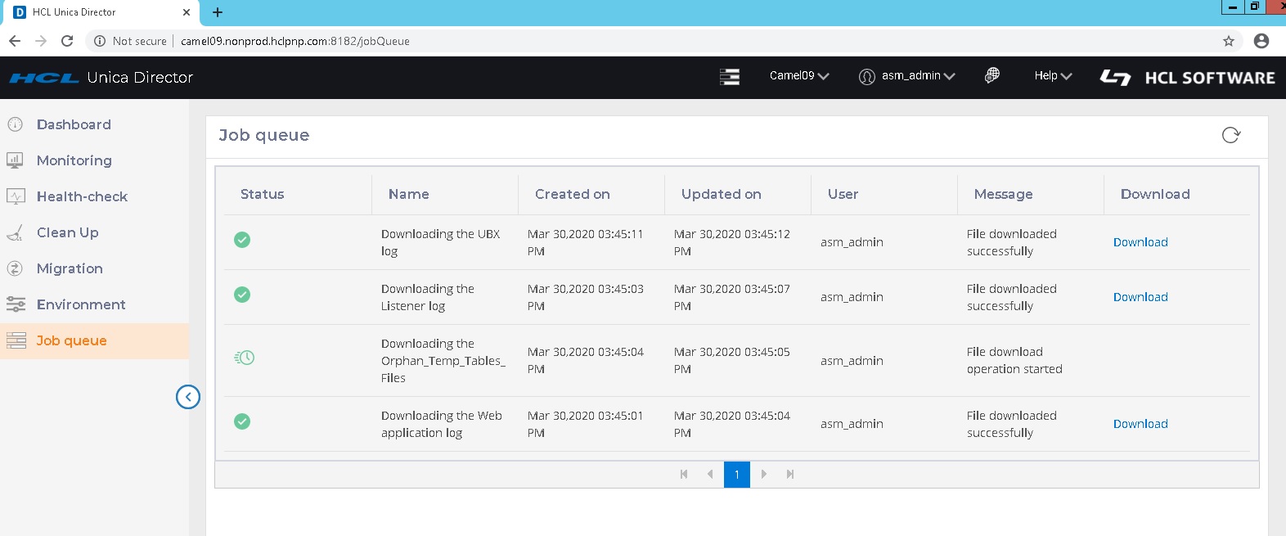1286x536 pixels.
Task: Download the UBX log file
Action: tap(1140, 242)
